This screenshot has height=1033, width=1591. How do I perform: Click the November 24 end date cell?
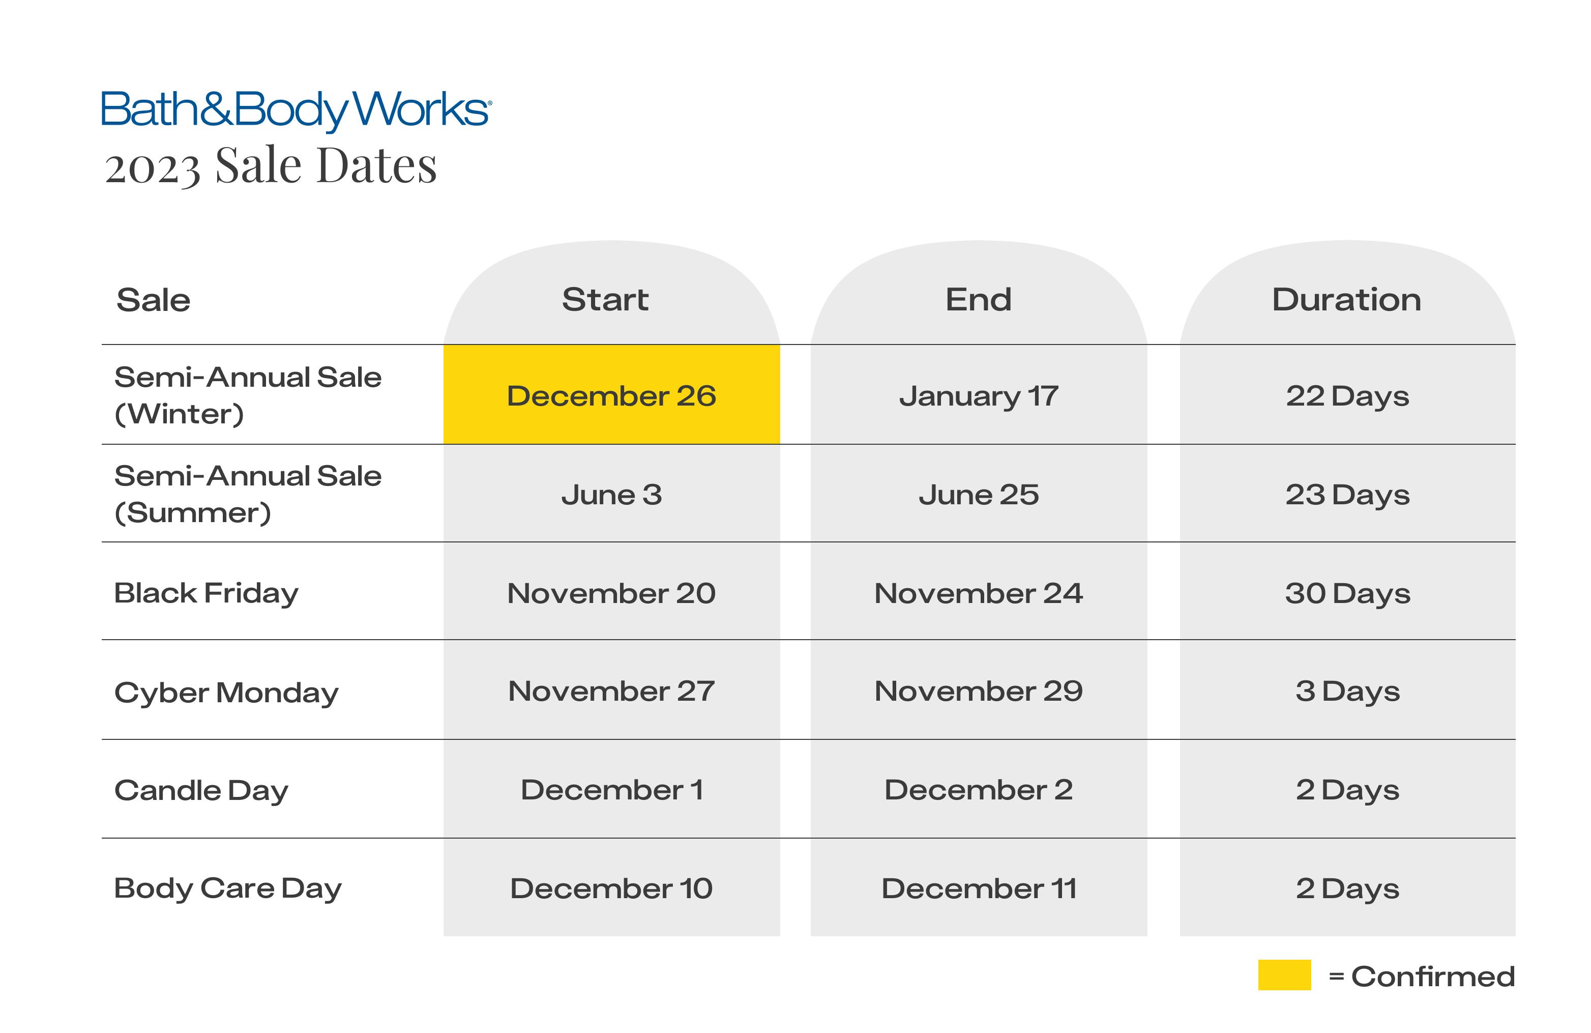click(979, 593)
